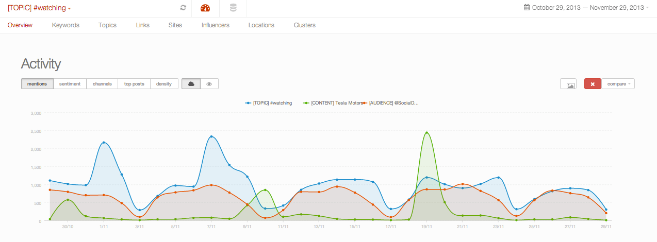Switch to the Keywords tab
The width and height of the screenshot is (657, 242).
pos(65,25)
